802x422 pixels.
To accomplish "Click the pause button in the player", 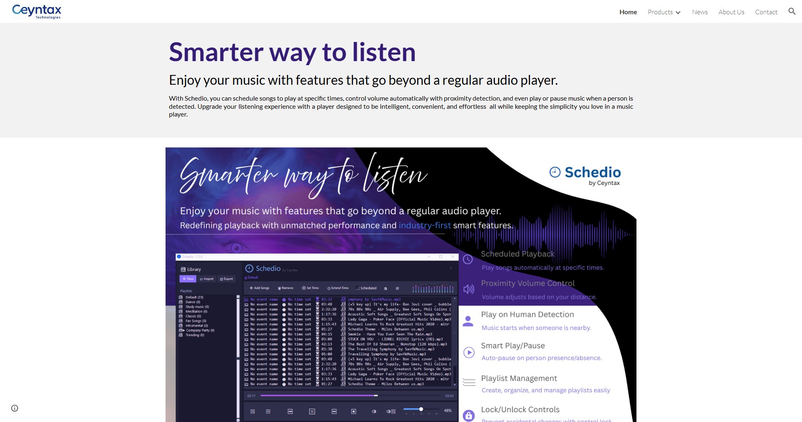I will [312, 411].
